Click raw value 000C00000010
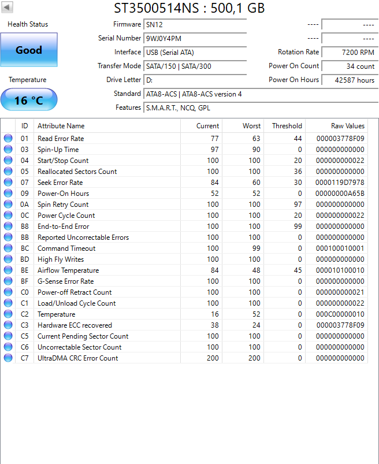379x464 pixels. point(340,314)
